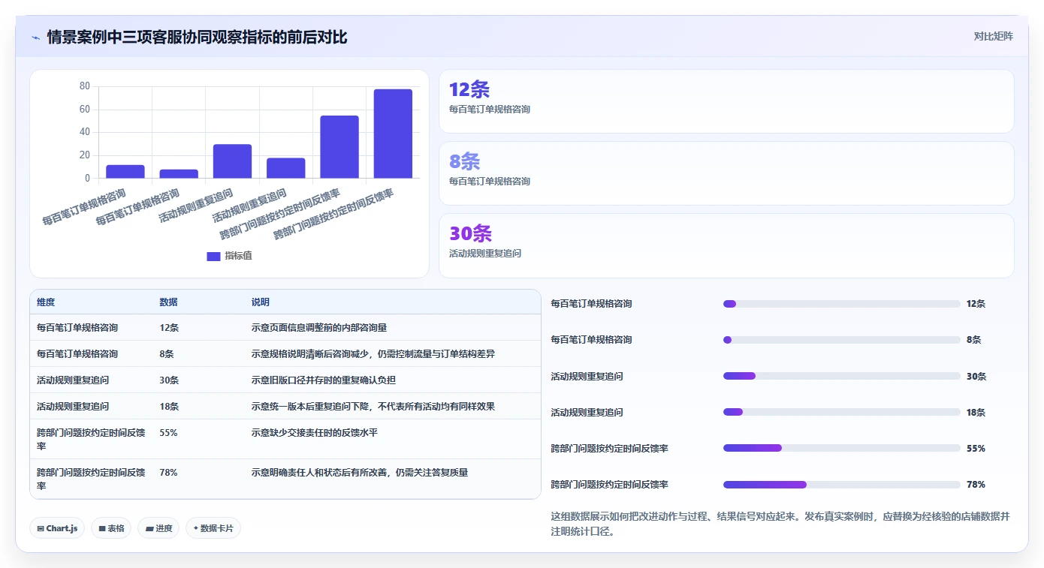Viewport: 1044px width, 568px height.
Task: Click the 指标值 legend label
Action: click(238, 256)
